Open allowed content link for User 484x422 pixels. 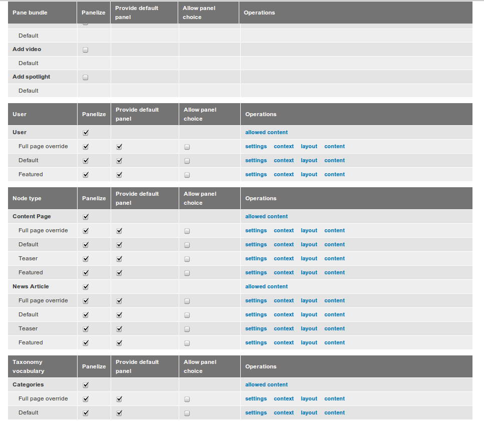coord(266,132)
